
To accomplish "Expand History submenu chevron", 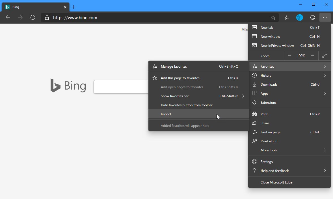I will 325,75.
